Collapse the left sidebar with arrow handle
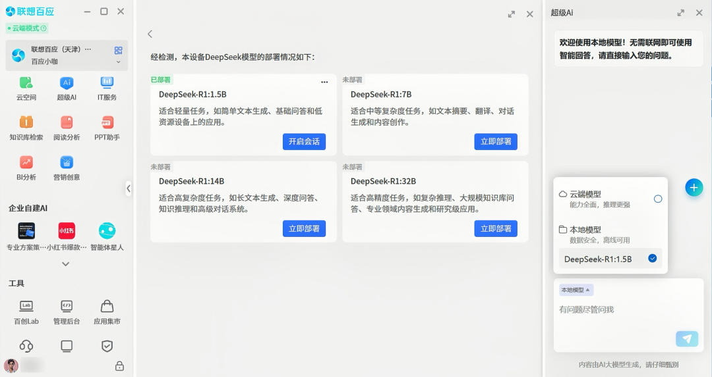712x377 pixels. click(129, 188)
